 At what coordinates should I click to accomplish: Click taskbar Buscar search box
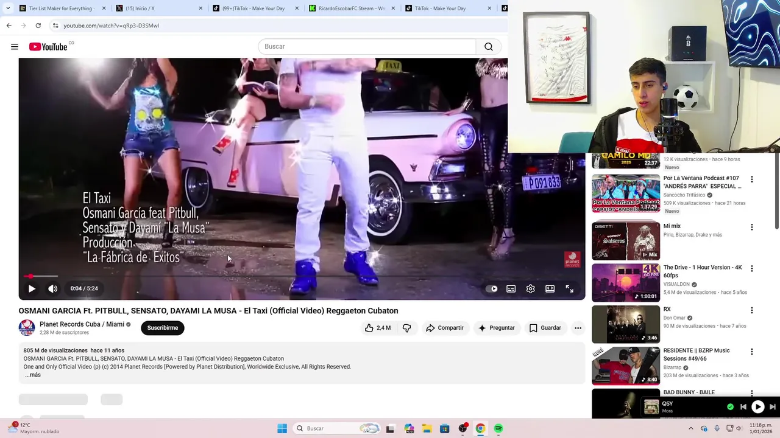[336, 428]
